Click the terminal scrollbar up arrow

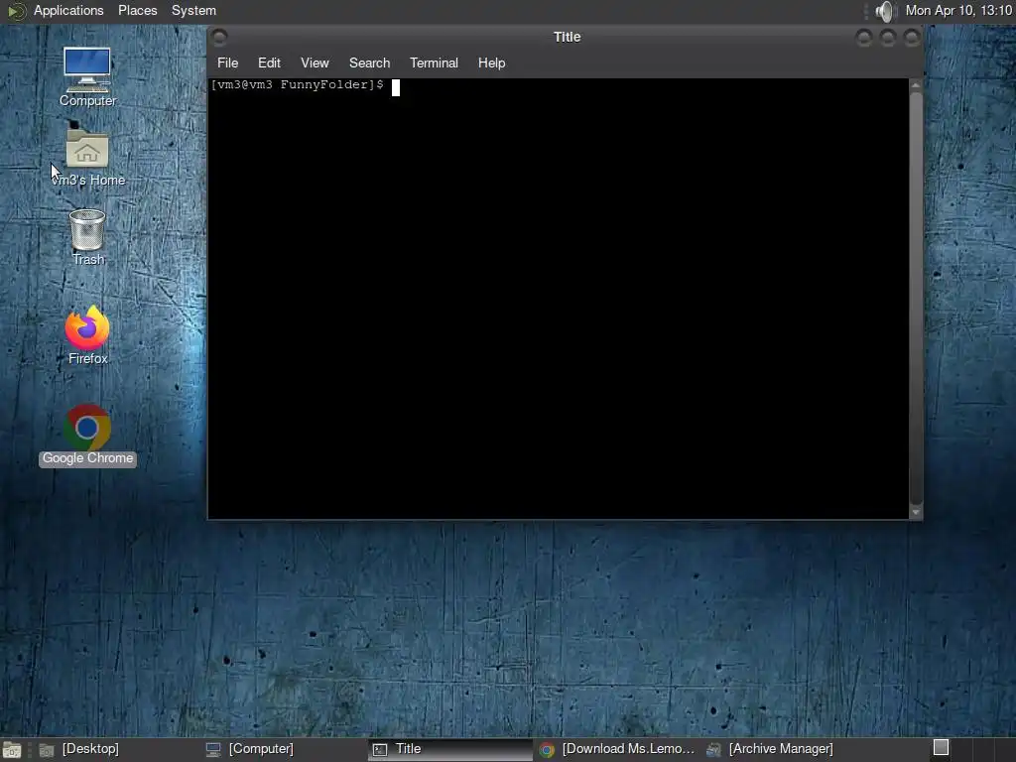click(x=916, y=85)
